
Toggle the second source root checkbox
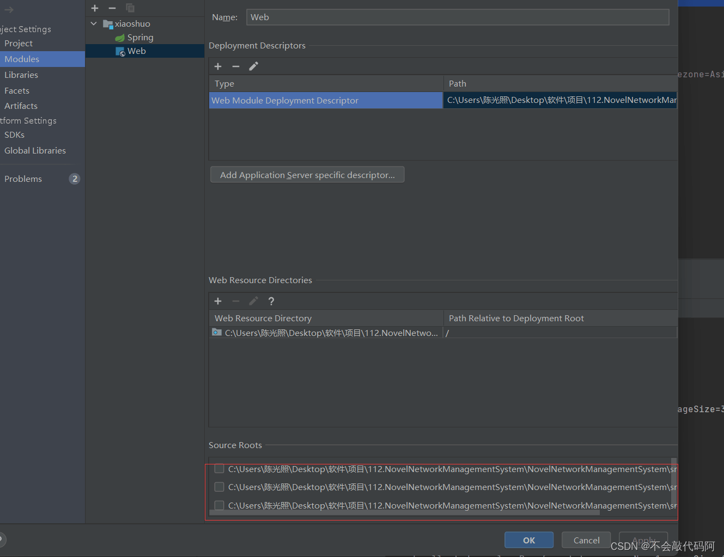[x=220, y=487]
